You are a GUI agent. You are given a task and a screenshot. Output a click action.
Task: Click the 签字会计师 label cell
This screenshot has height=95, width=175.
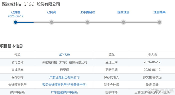[x=111, y=85]
